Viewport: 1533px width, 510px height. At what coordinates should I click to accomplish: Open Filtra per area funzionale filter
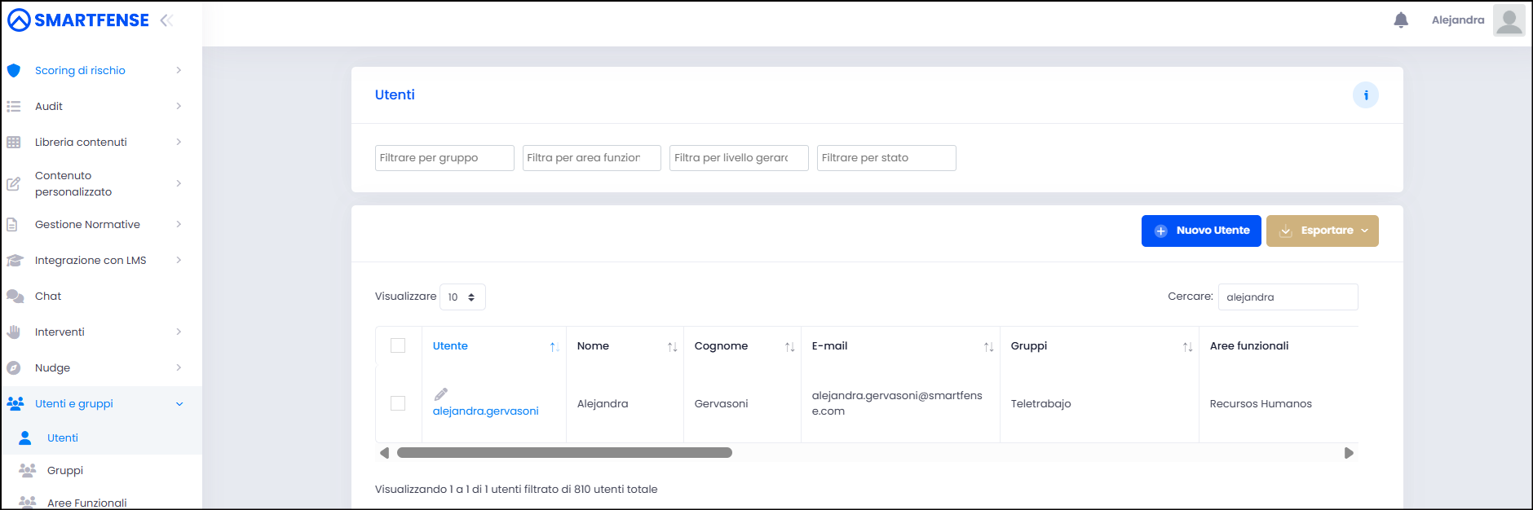pyautogui.click(x=592, y=158)
